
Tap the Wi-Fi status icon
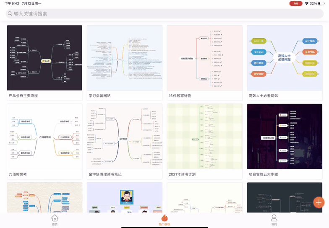(306, 3)
